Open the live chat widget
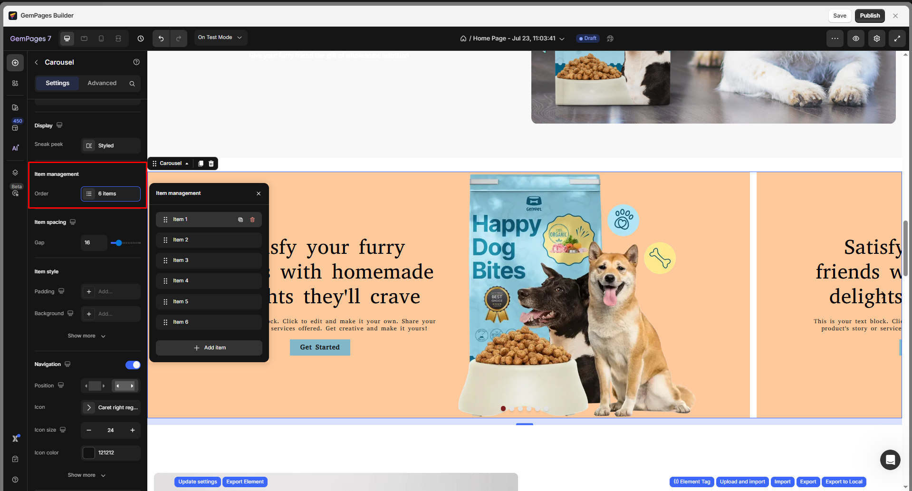The height and width of the screenshot is (491, 912). [x=890, y=460]
